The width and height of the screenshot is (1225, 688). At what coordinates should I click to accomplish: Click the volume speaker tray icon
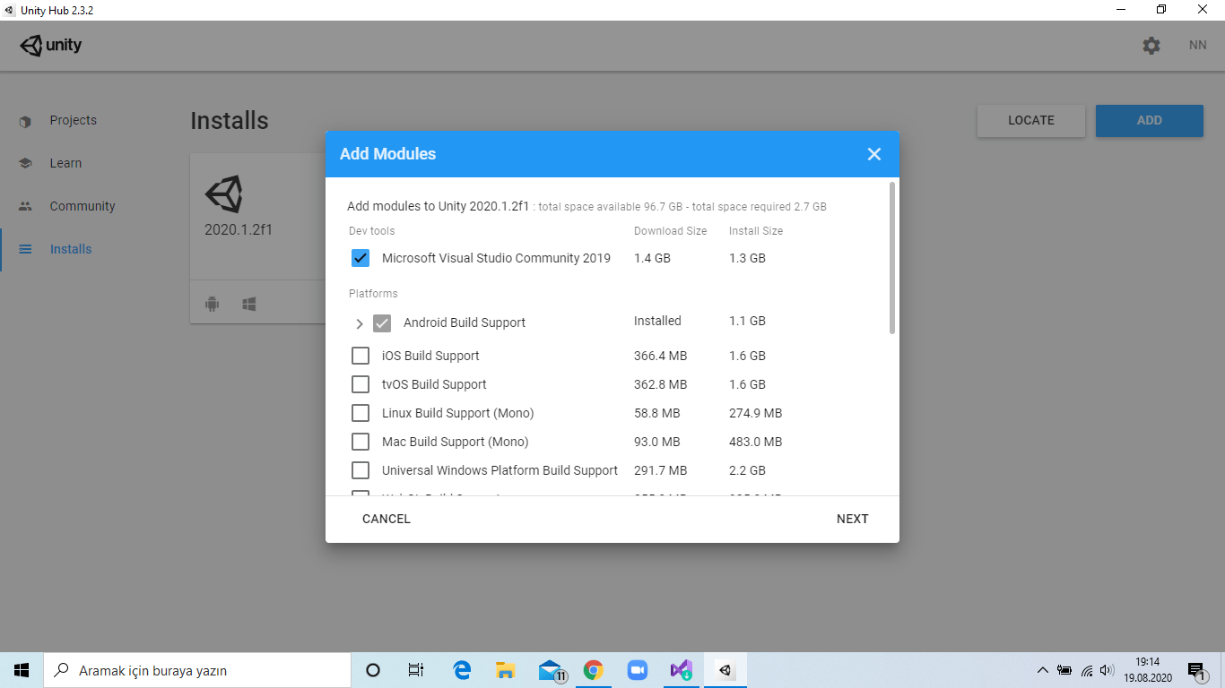[1108, 670]
